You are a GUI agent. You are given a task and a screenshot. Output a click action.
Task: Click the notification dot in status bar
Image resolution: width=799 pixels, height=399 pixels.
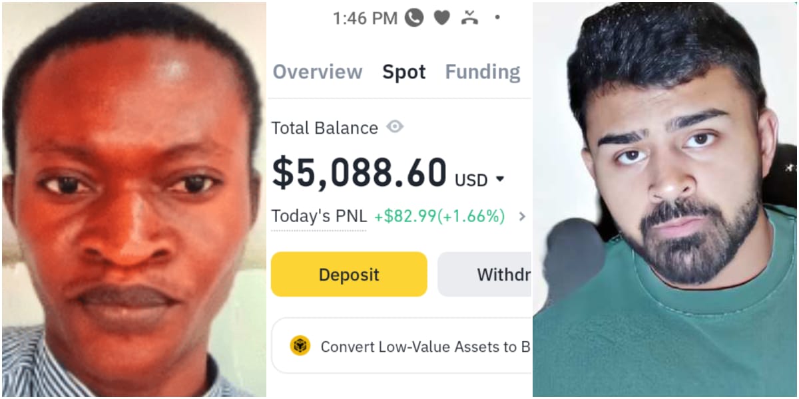click(497, 18)
